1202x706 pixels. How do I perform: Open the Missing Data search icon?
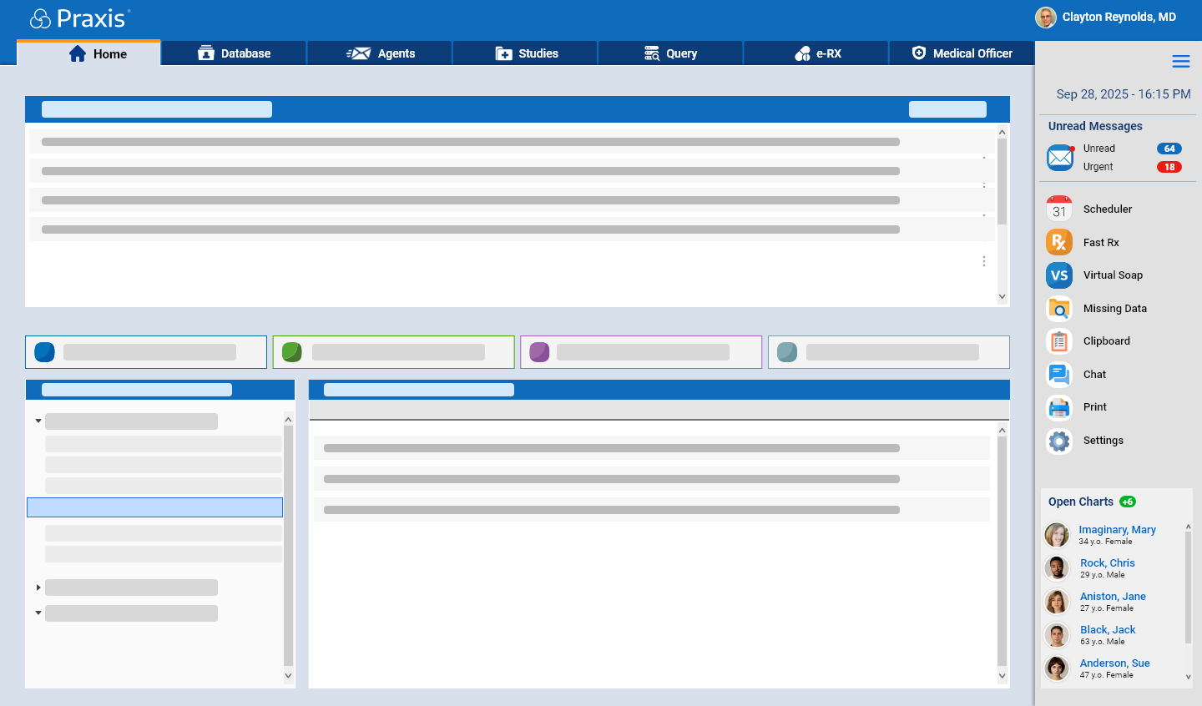pyautogui.click(x=1059, y=308)
